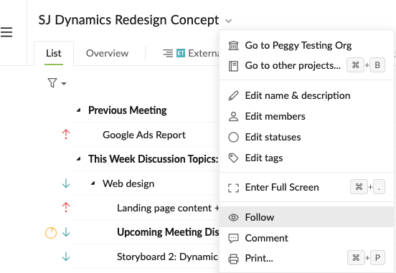Open the filter funnel icon
Viewport: 396px width, 273px height.
[52, 82]
